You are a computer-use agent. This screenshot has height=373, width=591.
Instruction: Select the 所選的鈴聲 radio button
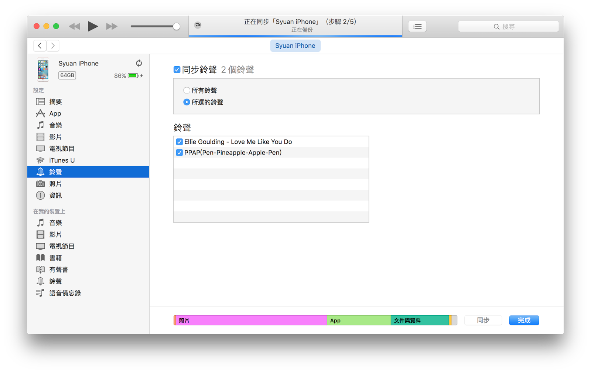coord(187,102)
